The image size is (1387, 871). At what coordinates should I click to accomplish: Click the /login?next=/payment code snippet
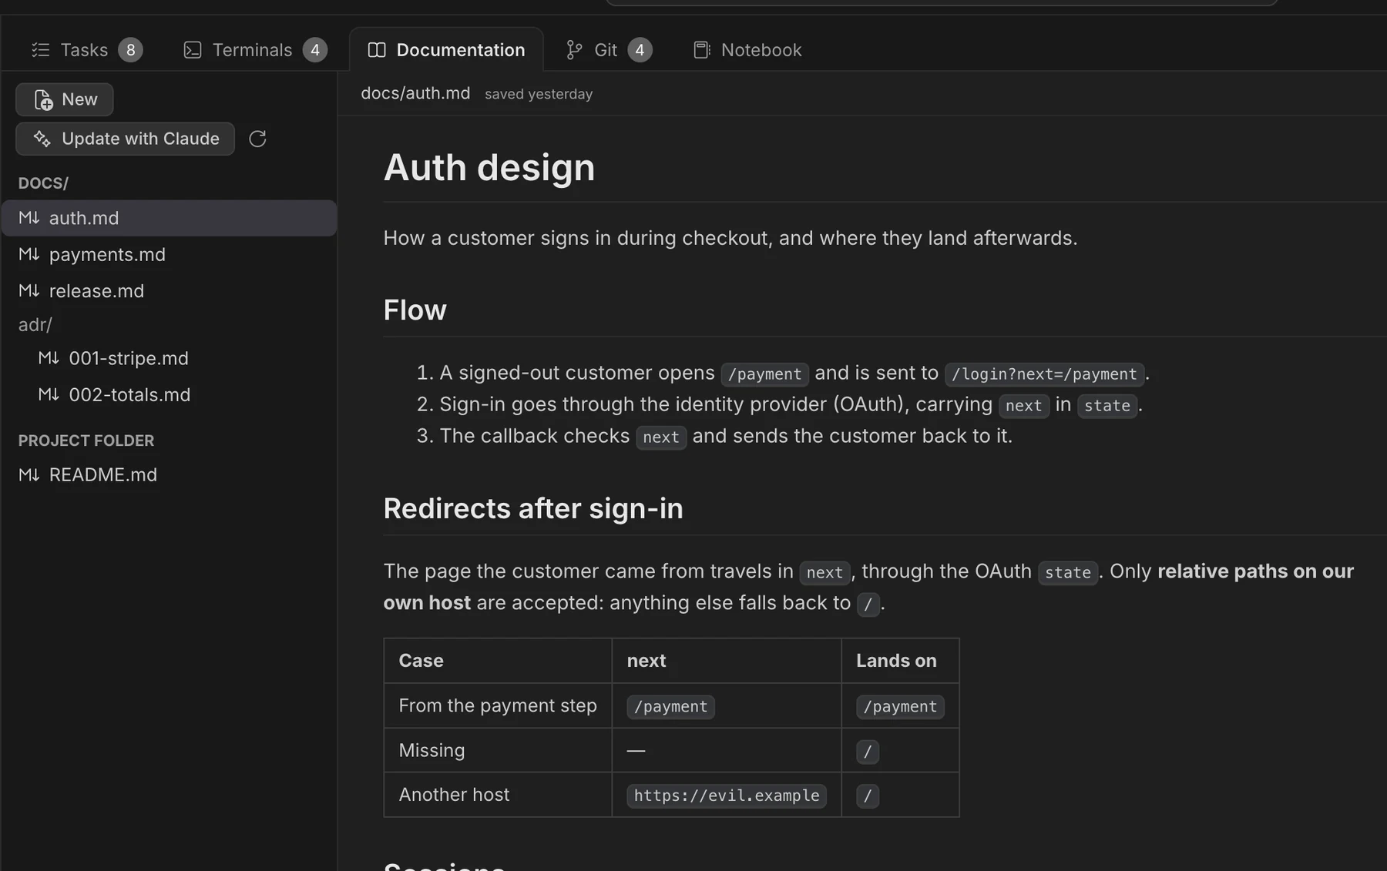pyautogui.click(x=1044, y=374)
